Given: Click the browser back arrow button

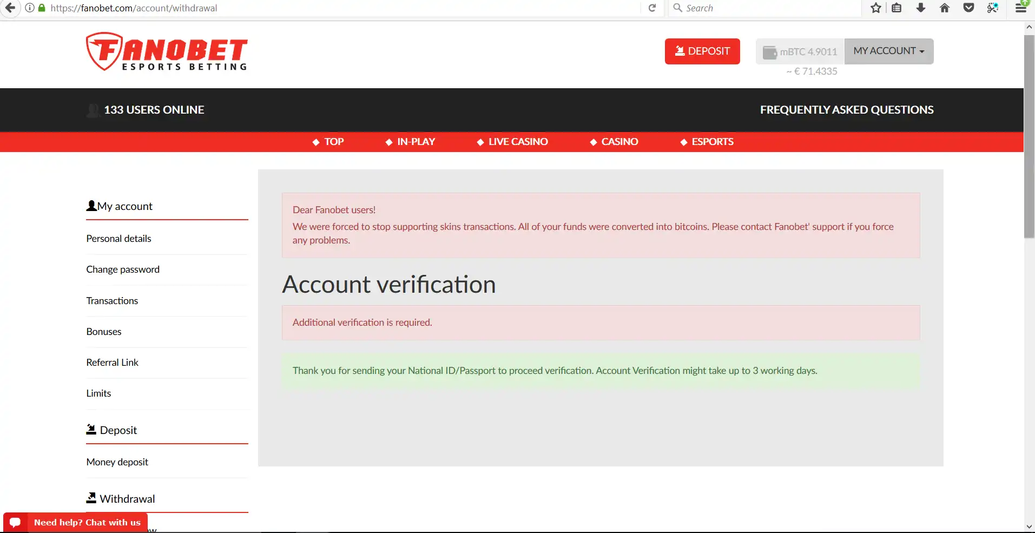Looking at the screenshot, I should [x=10, y=8].
